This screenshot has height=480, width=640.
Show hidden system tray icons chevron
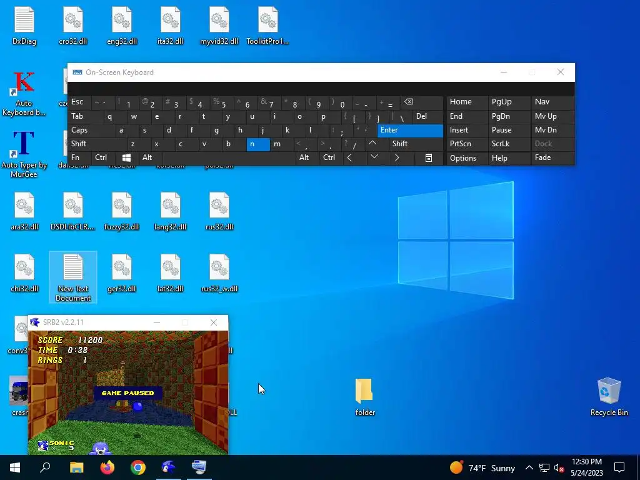coord(529,467)
